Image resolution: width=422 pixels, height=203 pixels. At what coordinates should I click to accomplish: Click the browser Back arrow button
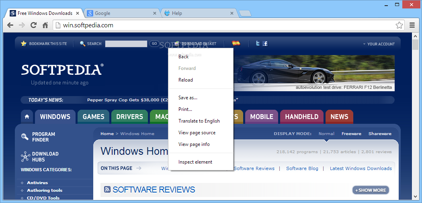point(10,25)
